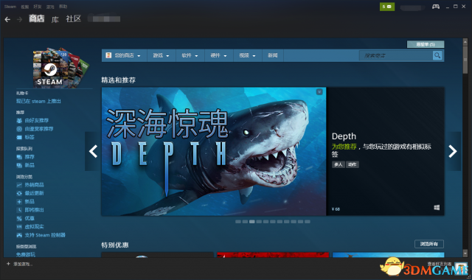The image size is (472, 280).
Task: Click the tags icon in sidebar
Action: tap(19, 138)
